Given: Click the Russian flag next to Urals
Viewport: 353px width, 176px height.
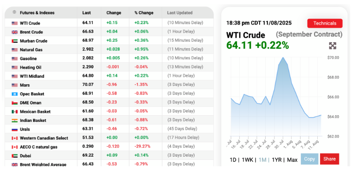Looking at the screenshot, I should click(15, 129).
